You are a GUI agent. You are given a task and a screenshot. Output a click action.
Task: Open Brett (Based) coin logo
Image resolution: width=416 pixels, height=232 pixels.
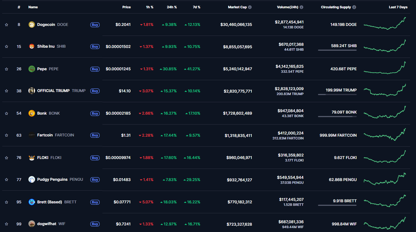coord(32,202)
